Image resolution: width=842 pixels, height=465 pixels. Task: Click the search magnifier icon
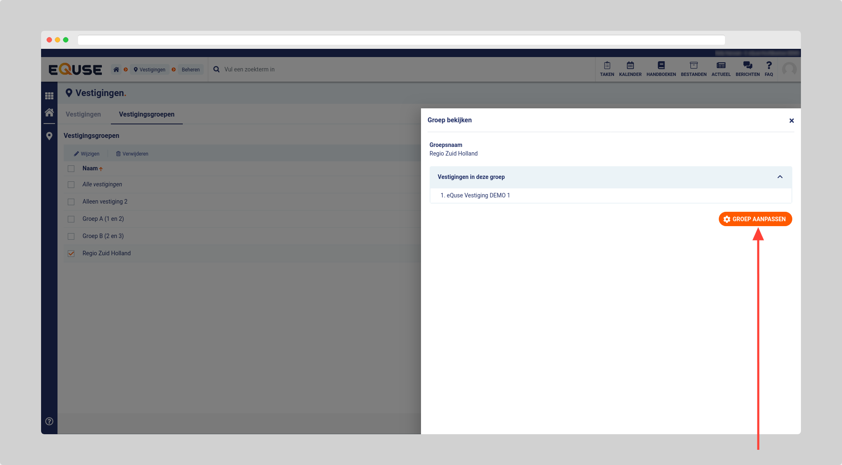[x=216, y=69]
